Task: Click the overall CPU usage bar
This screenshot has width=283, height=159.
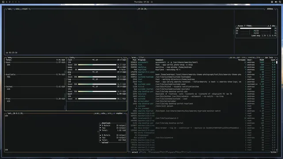Action: pos(256,28)
